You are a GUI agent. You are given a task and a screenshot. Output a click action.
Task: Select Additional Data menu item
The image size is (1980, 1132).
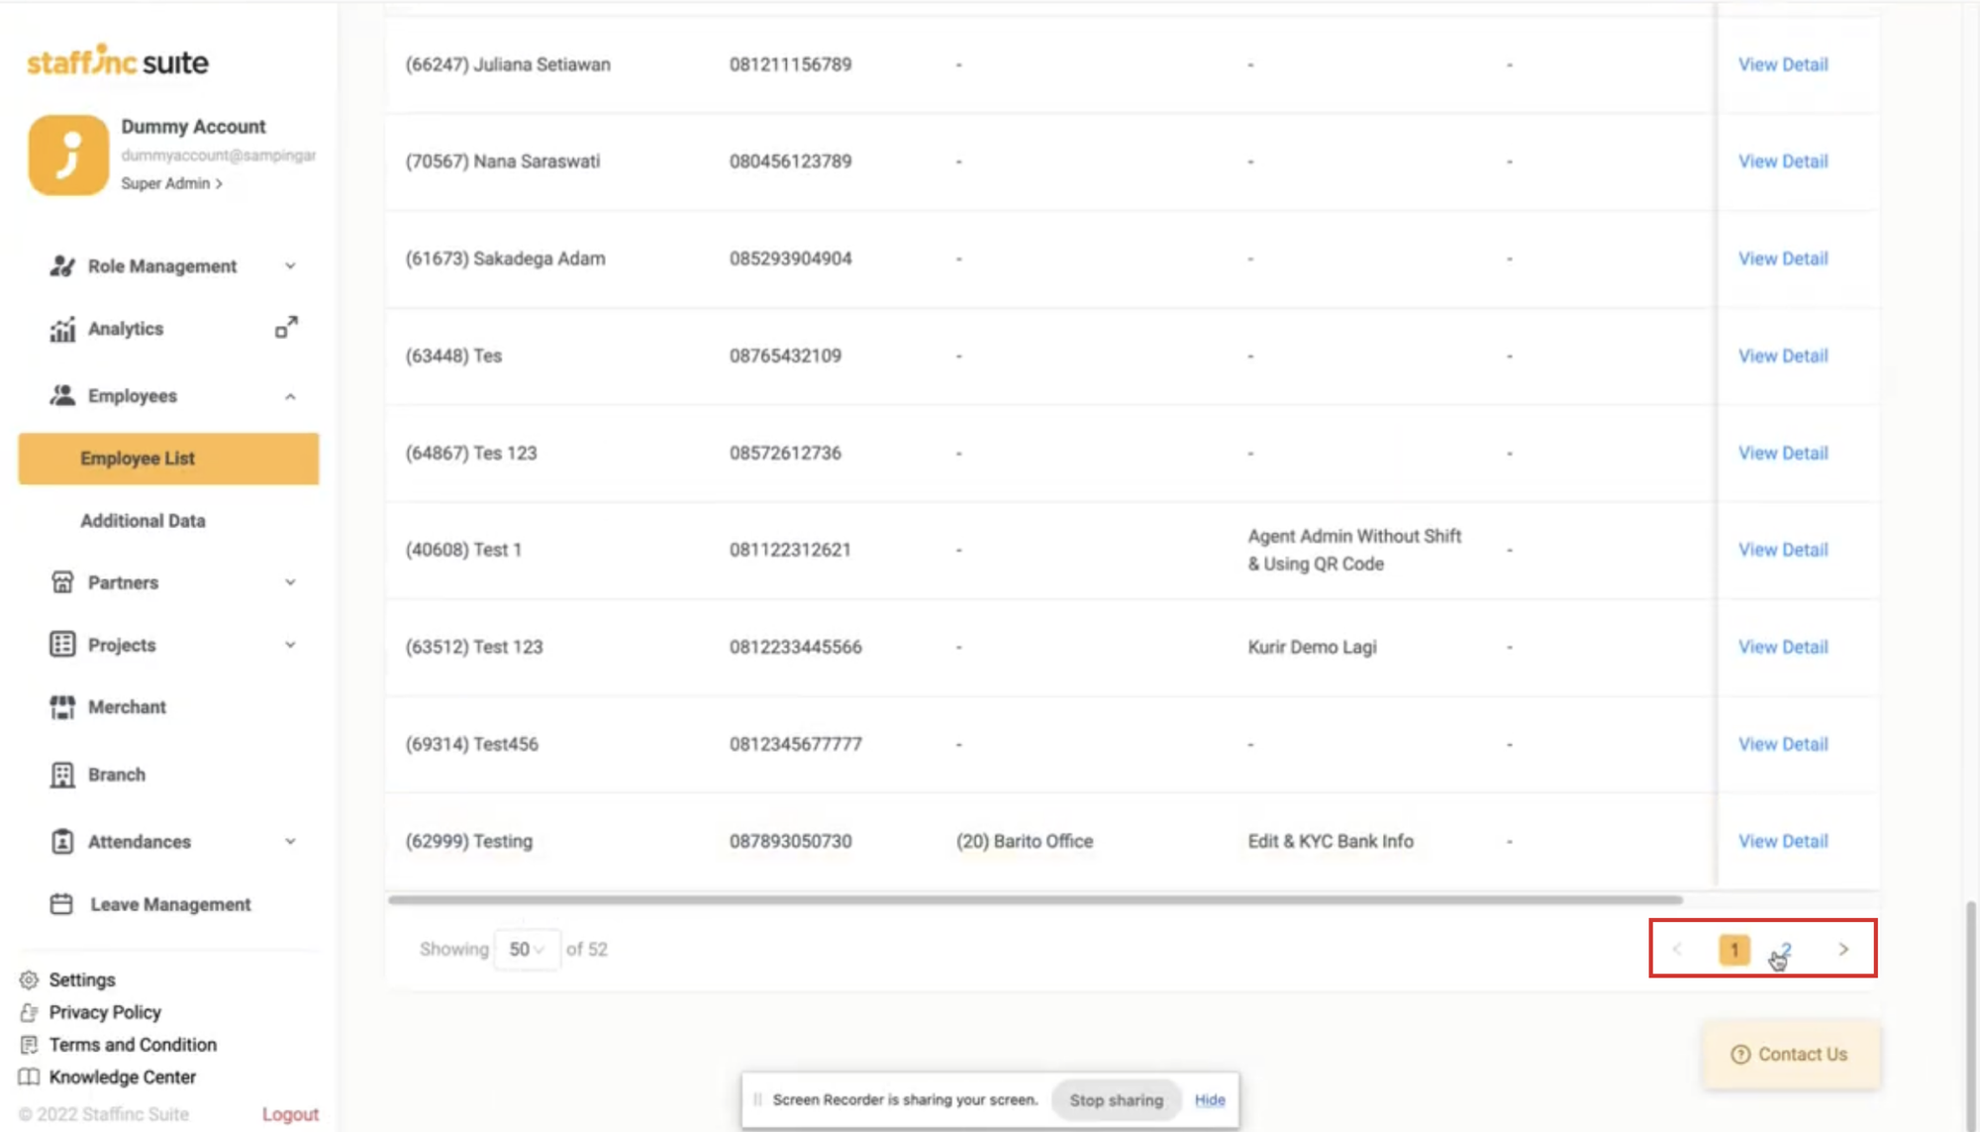[143, 521]
